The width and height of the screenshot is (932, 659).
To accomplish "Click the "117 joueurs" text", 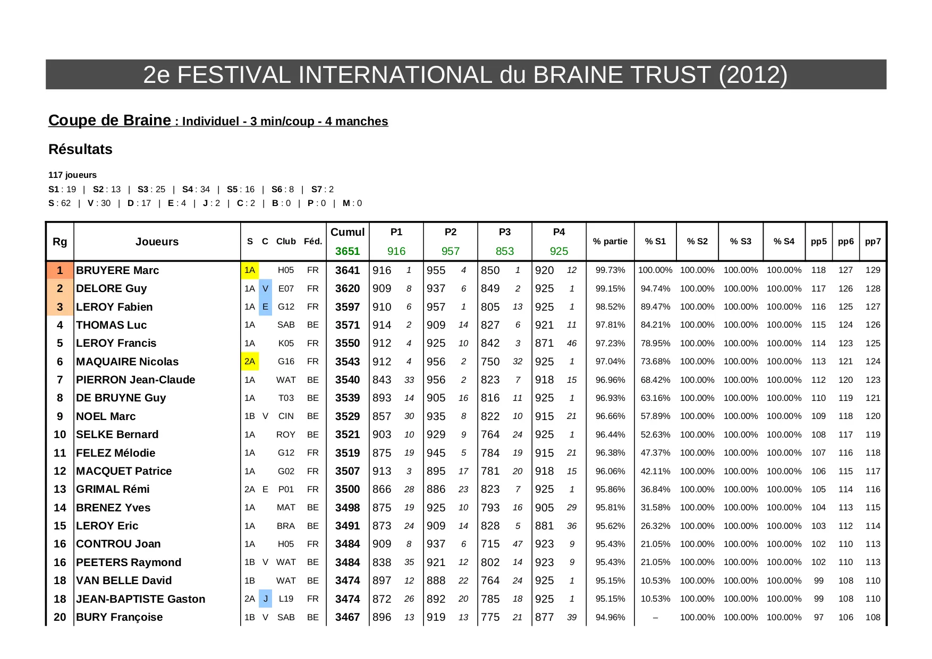I will coord(72,175).
